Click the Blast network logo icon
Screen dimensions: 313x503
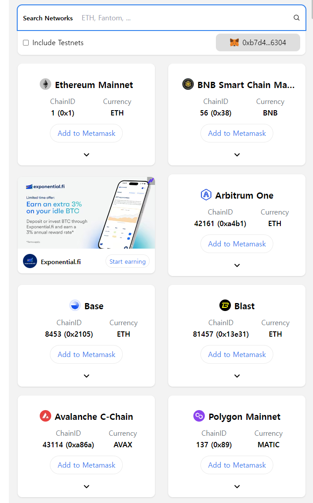225,305
